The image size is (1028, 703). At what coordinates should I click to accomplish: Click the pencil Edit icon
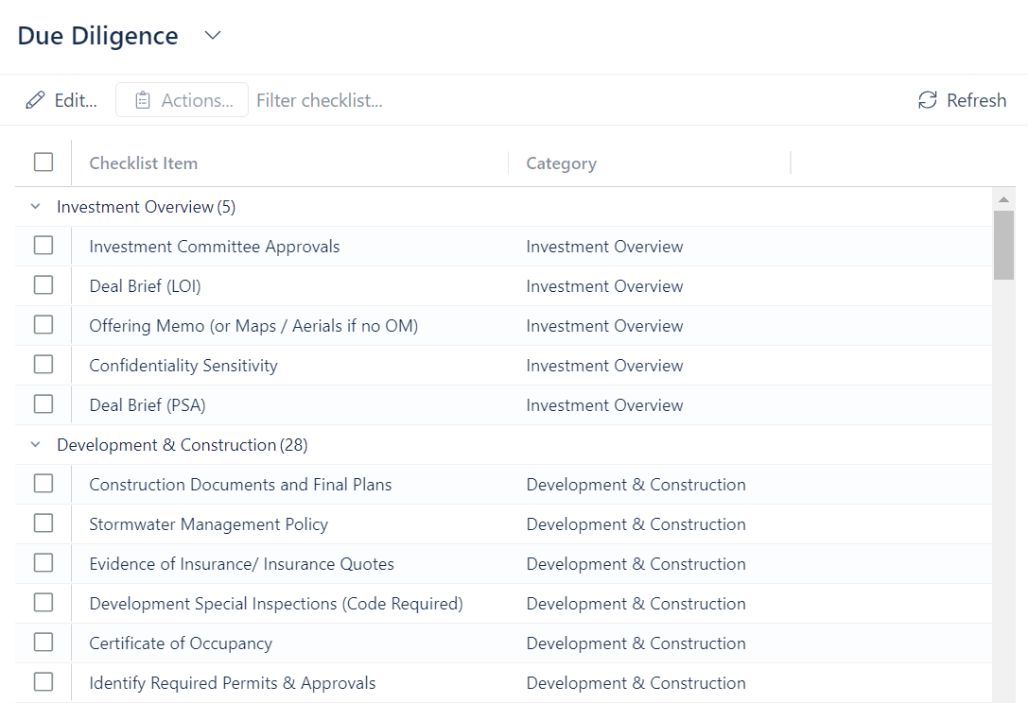tap(35, 100)
